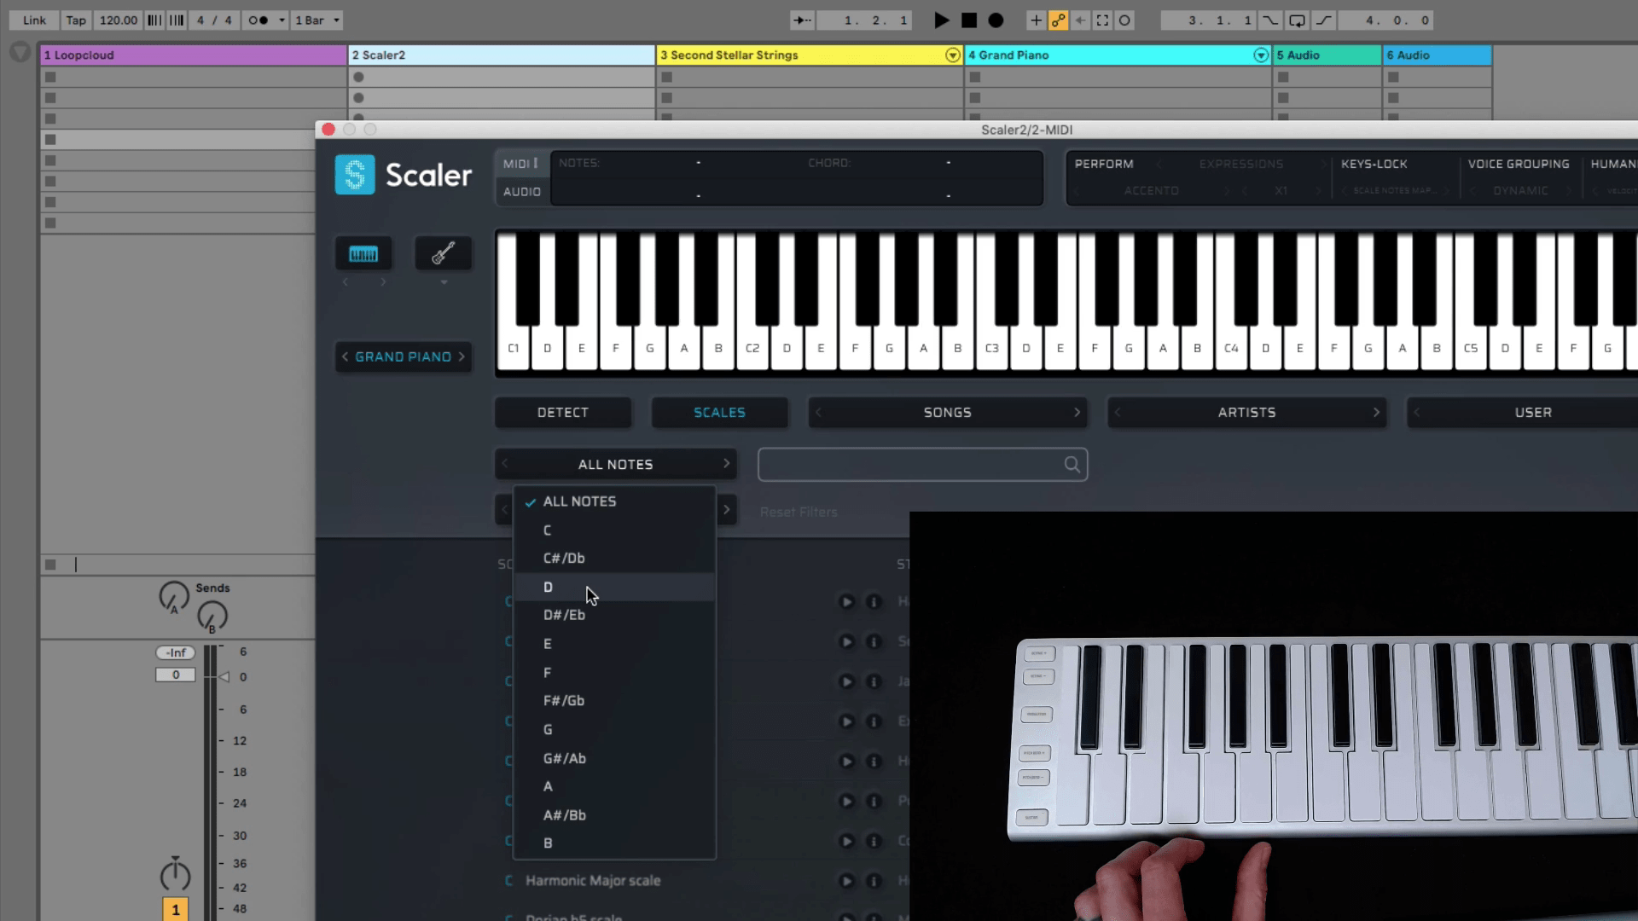
Task: Click the punch-out switch icon
Action: tap(1323, 20)
